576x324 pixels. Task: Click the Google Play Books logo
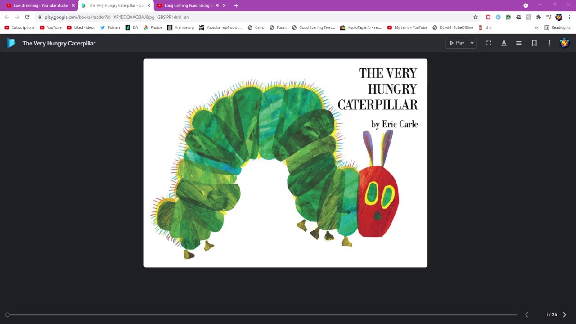tap(11, 43)
